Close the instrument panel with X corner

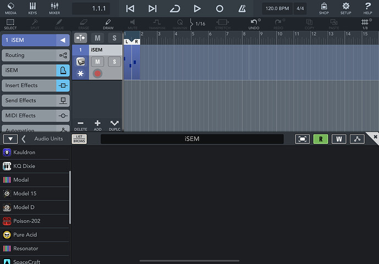pyautogui.click(x=375, y=137)
